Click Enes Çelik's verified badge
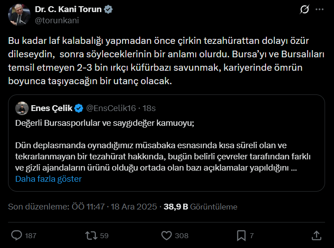 [x=78, y=108]
